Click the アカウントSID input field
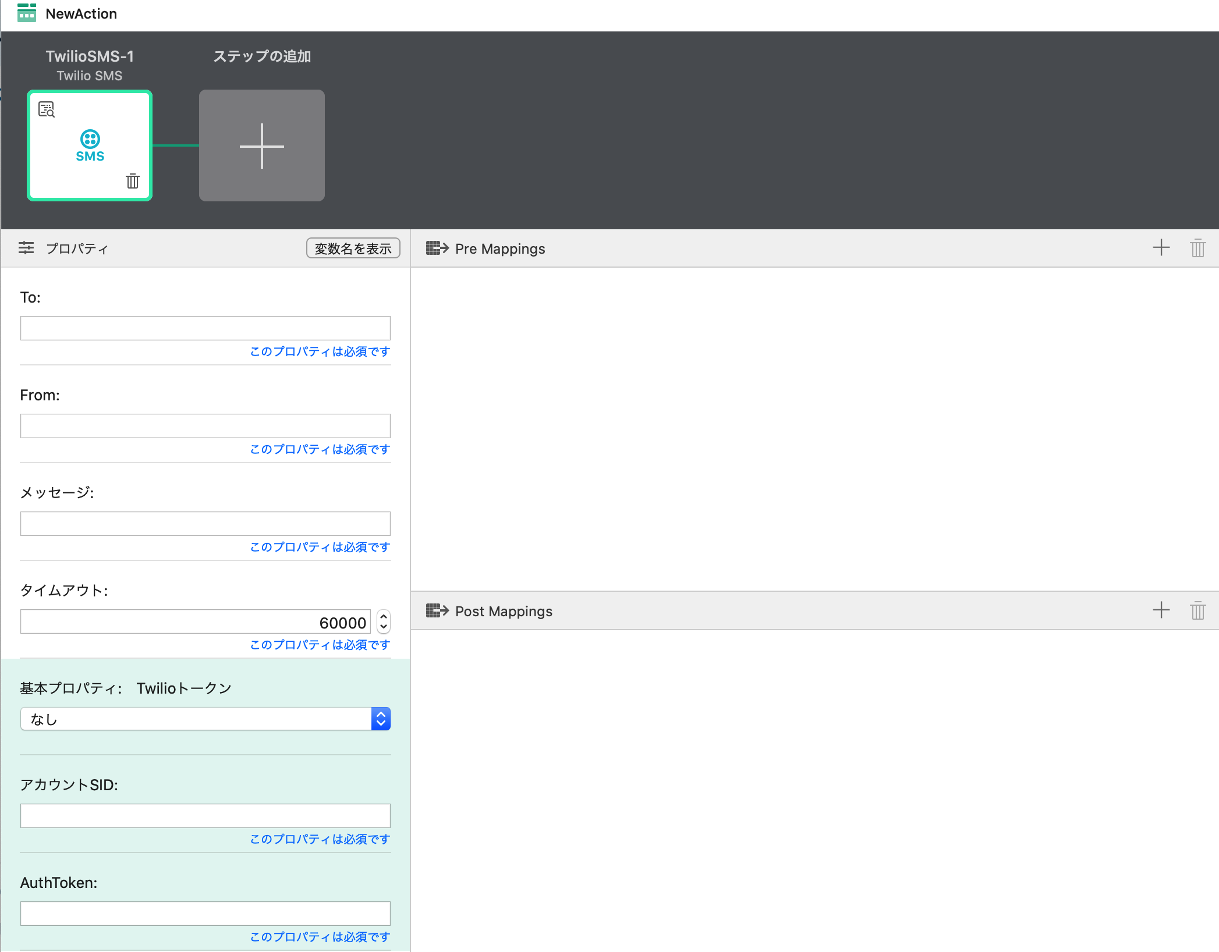1219x952 pixels. (x=205, y=816)
